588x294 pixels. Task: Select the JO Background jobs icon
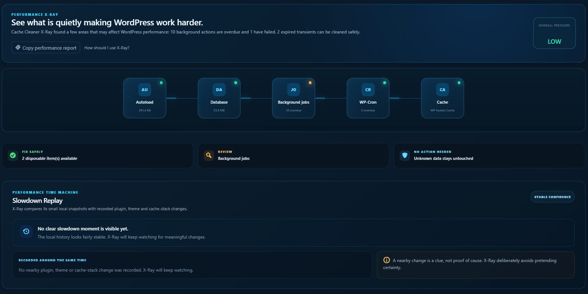click(293, 90)
